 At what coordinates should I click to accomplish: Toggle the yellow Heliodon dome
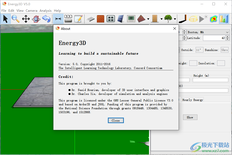(x=193, y=19)
